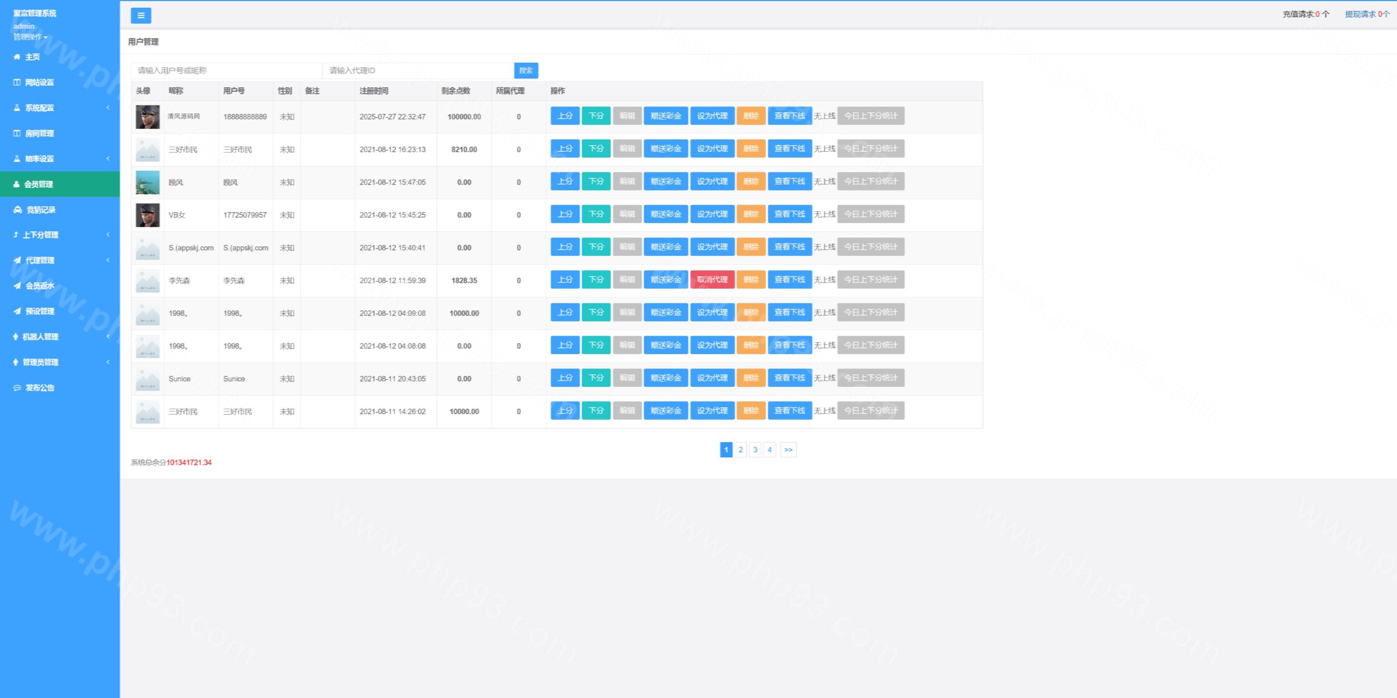Click the 竞猜记录 car icon
This screenshot has width=1397, height=698.
click(x=17, y=210)
